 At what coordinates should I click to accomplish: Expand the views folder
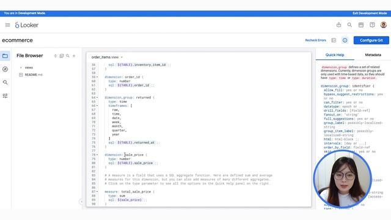coord(21,68)
